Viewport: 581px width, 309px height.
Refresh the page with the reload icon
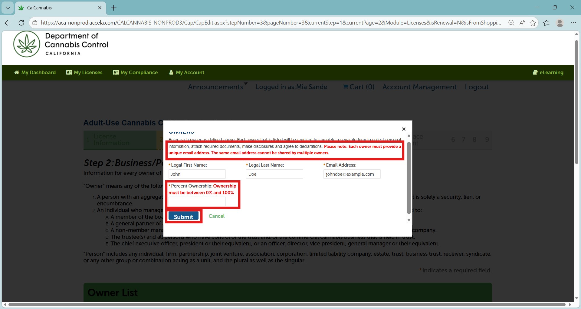(x=21, y=23)
